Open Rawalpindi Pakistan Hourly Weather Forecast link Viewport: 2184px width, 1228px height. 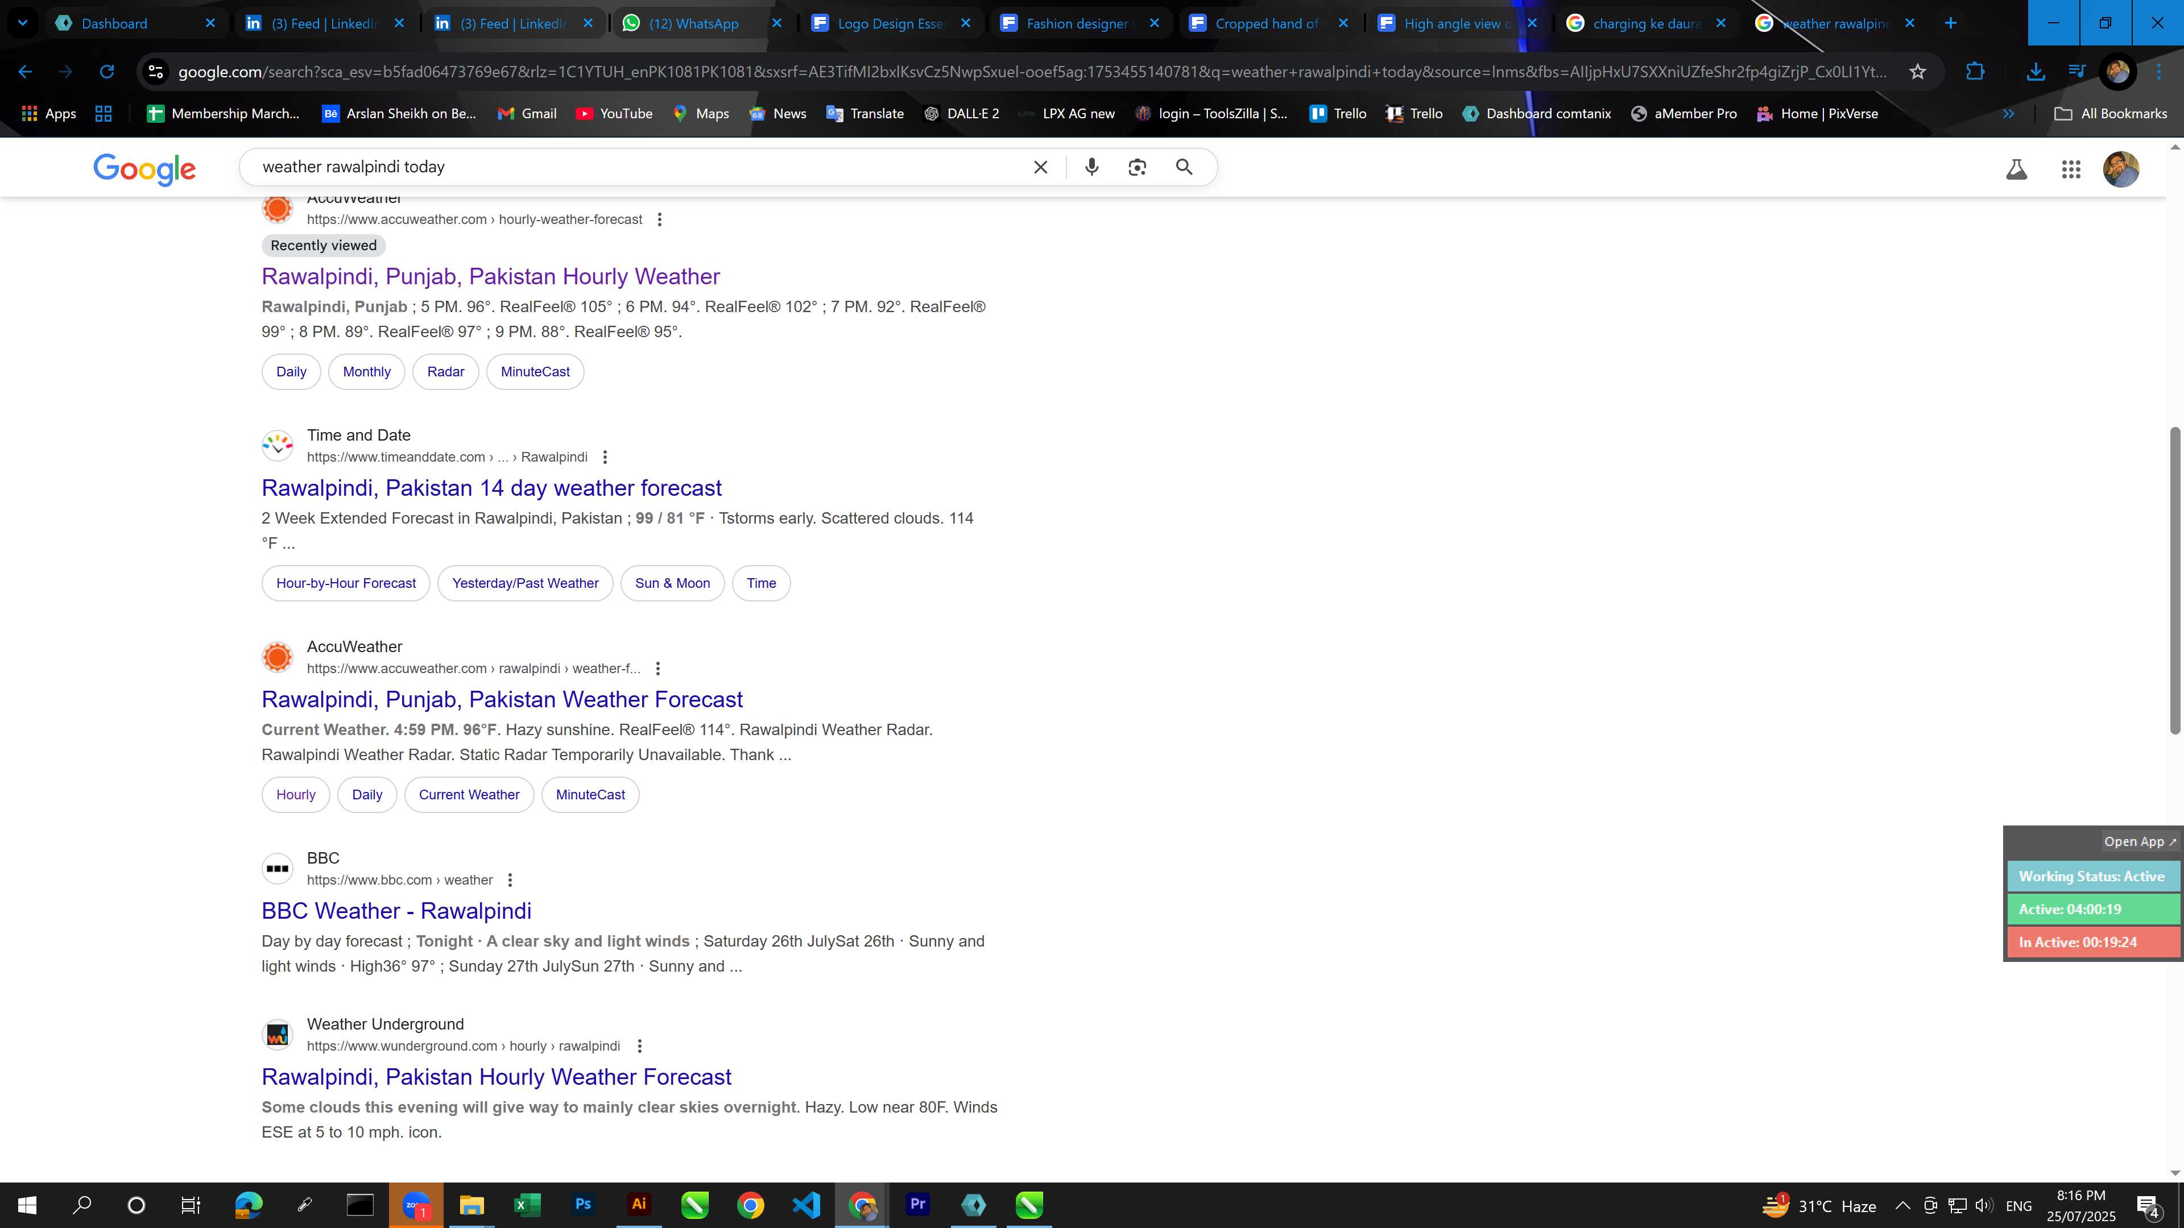tap(496, 1077)
